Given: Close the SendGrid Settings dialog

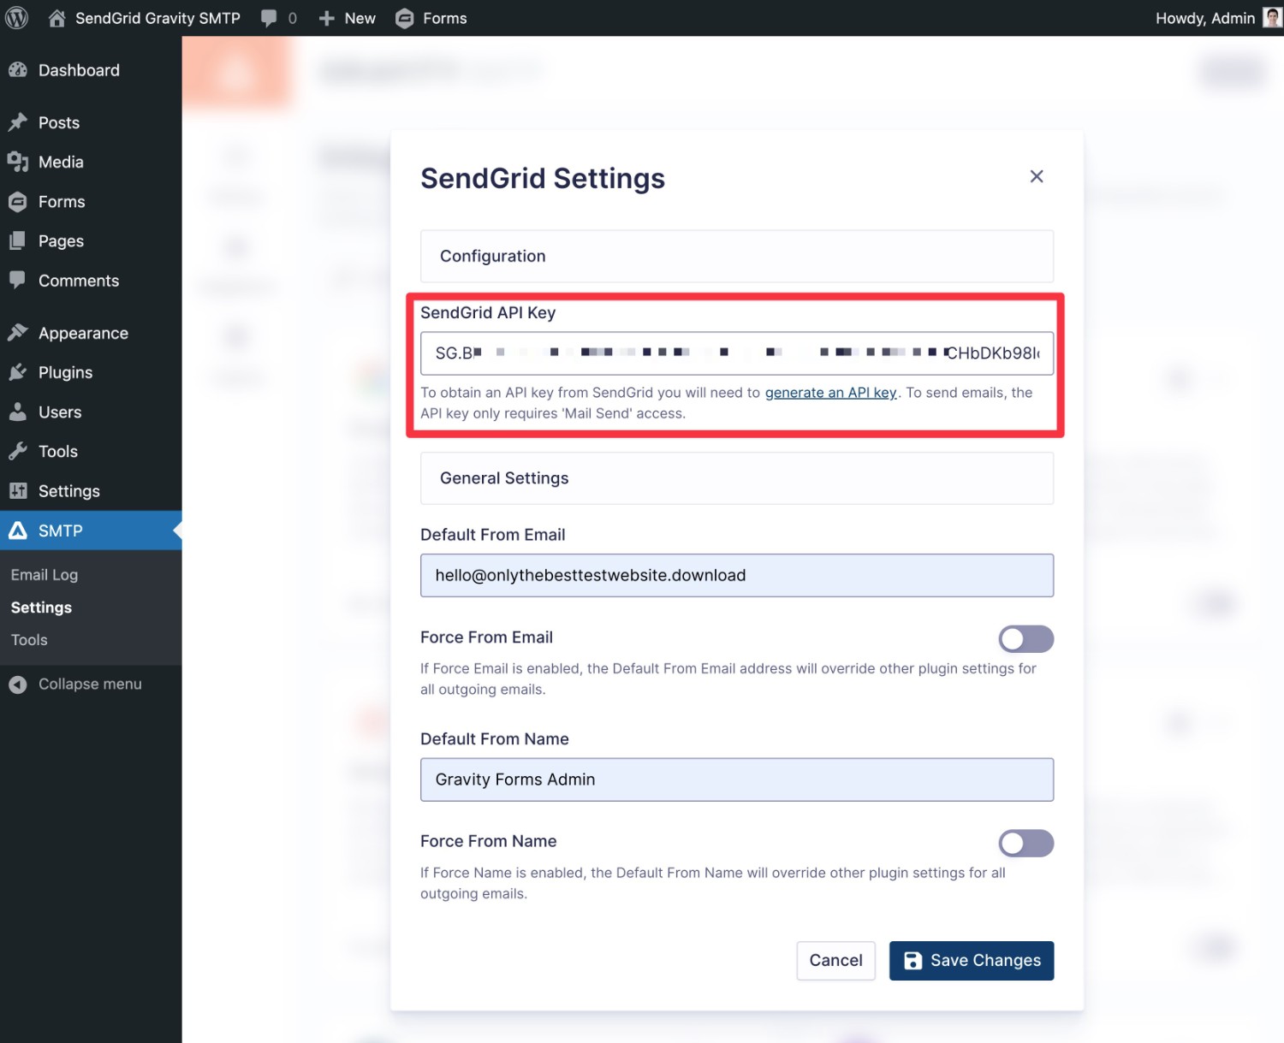Looking at the screenshot, I should (x=1037, y=176).
